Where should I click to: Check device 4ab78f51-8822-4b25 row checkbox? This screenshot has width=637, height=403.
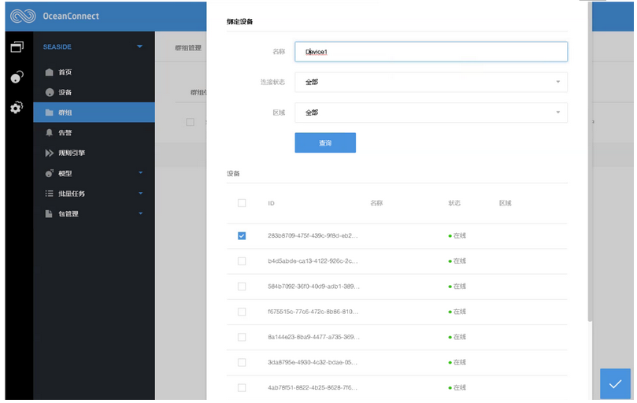[x=242, y=387]
